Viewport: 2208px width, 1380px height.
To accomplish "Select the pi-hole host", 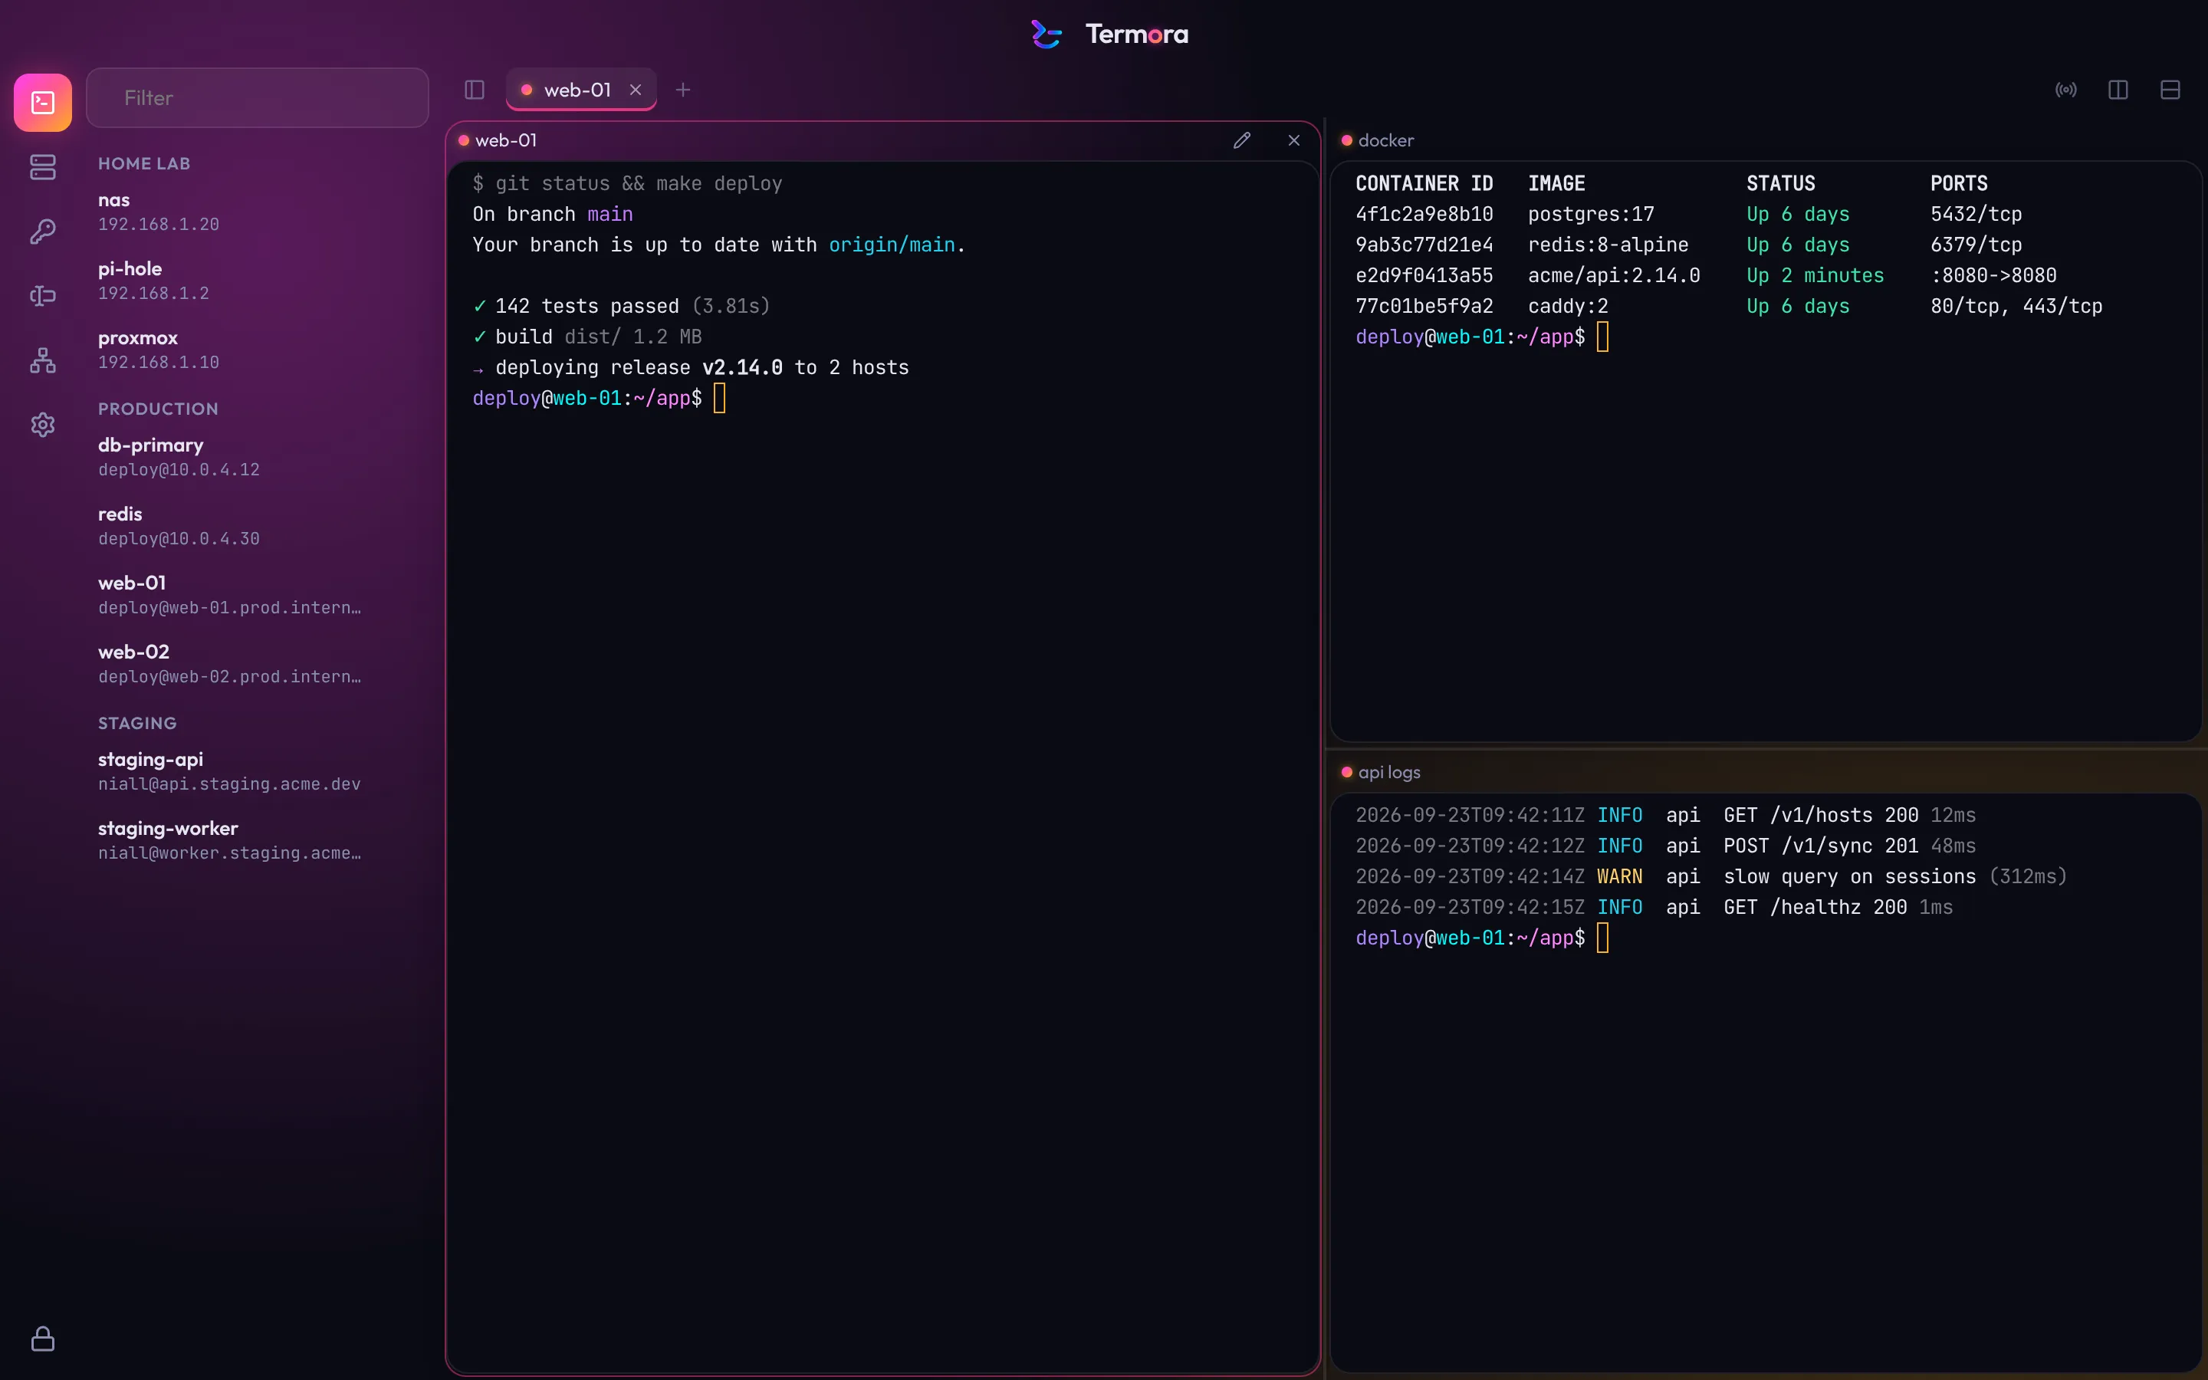I will pos(258,280).
